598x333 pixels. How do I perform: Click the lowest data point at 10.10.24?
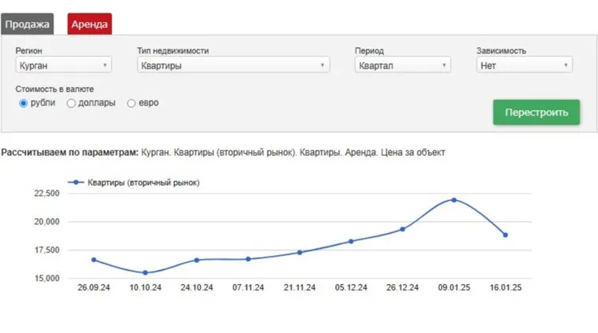(x=145, y=272)
